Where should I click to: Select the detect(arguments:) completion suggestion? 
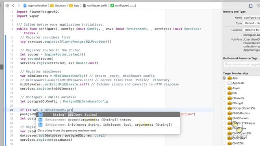click(108, 120)
